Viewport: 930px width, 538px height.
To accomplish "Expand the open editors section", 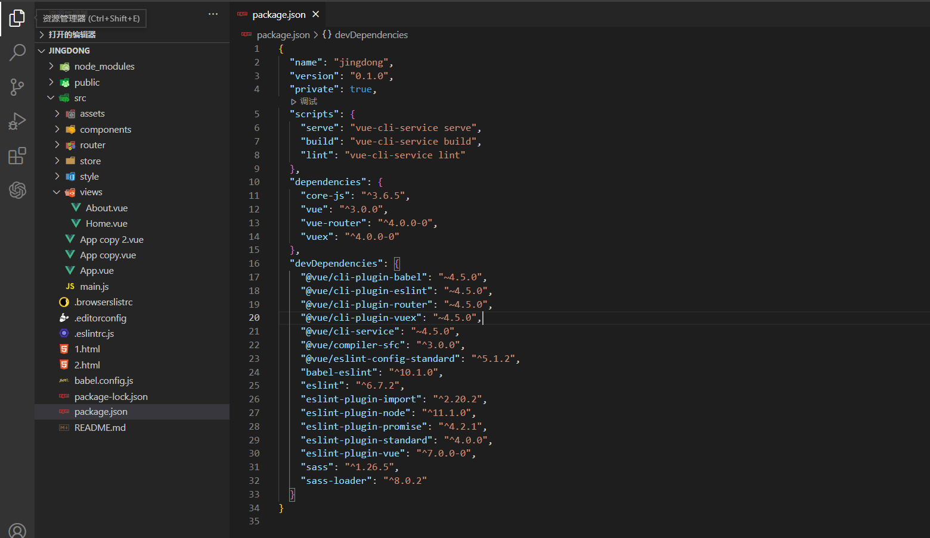I will pos(72,35).
